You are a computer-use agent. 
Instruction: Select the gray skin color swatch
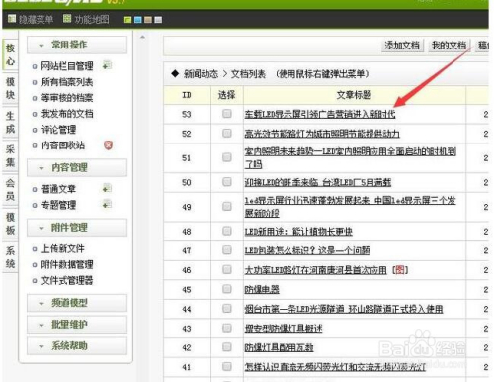158,20
